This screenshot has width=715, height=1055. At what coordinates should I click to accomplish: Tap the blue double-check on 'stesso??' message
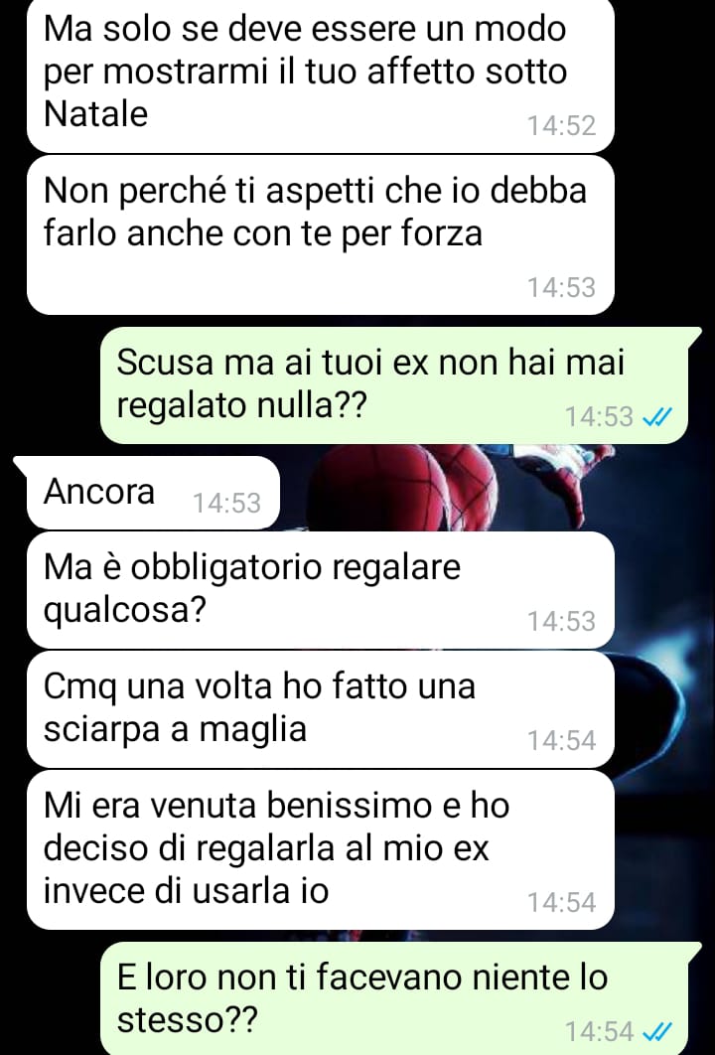pyautogui.click(x=657, y=1031)
